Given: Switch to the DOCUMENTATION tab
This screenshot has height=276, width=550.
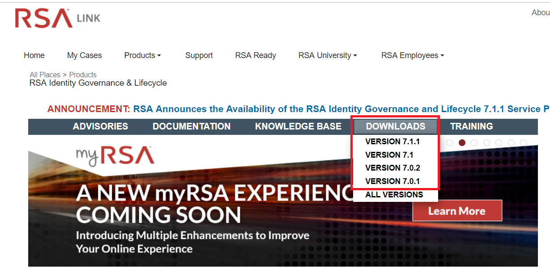Looking at the screenshot, I should [x=192, y=126].
